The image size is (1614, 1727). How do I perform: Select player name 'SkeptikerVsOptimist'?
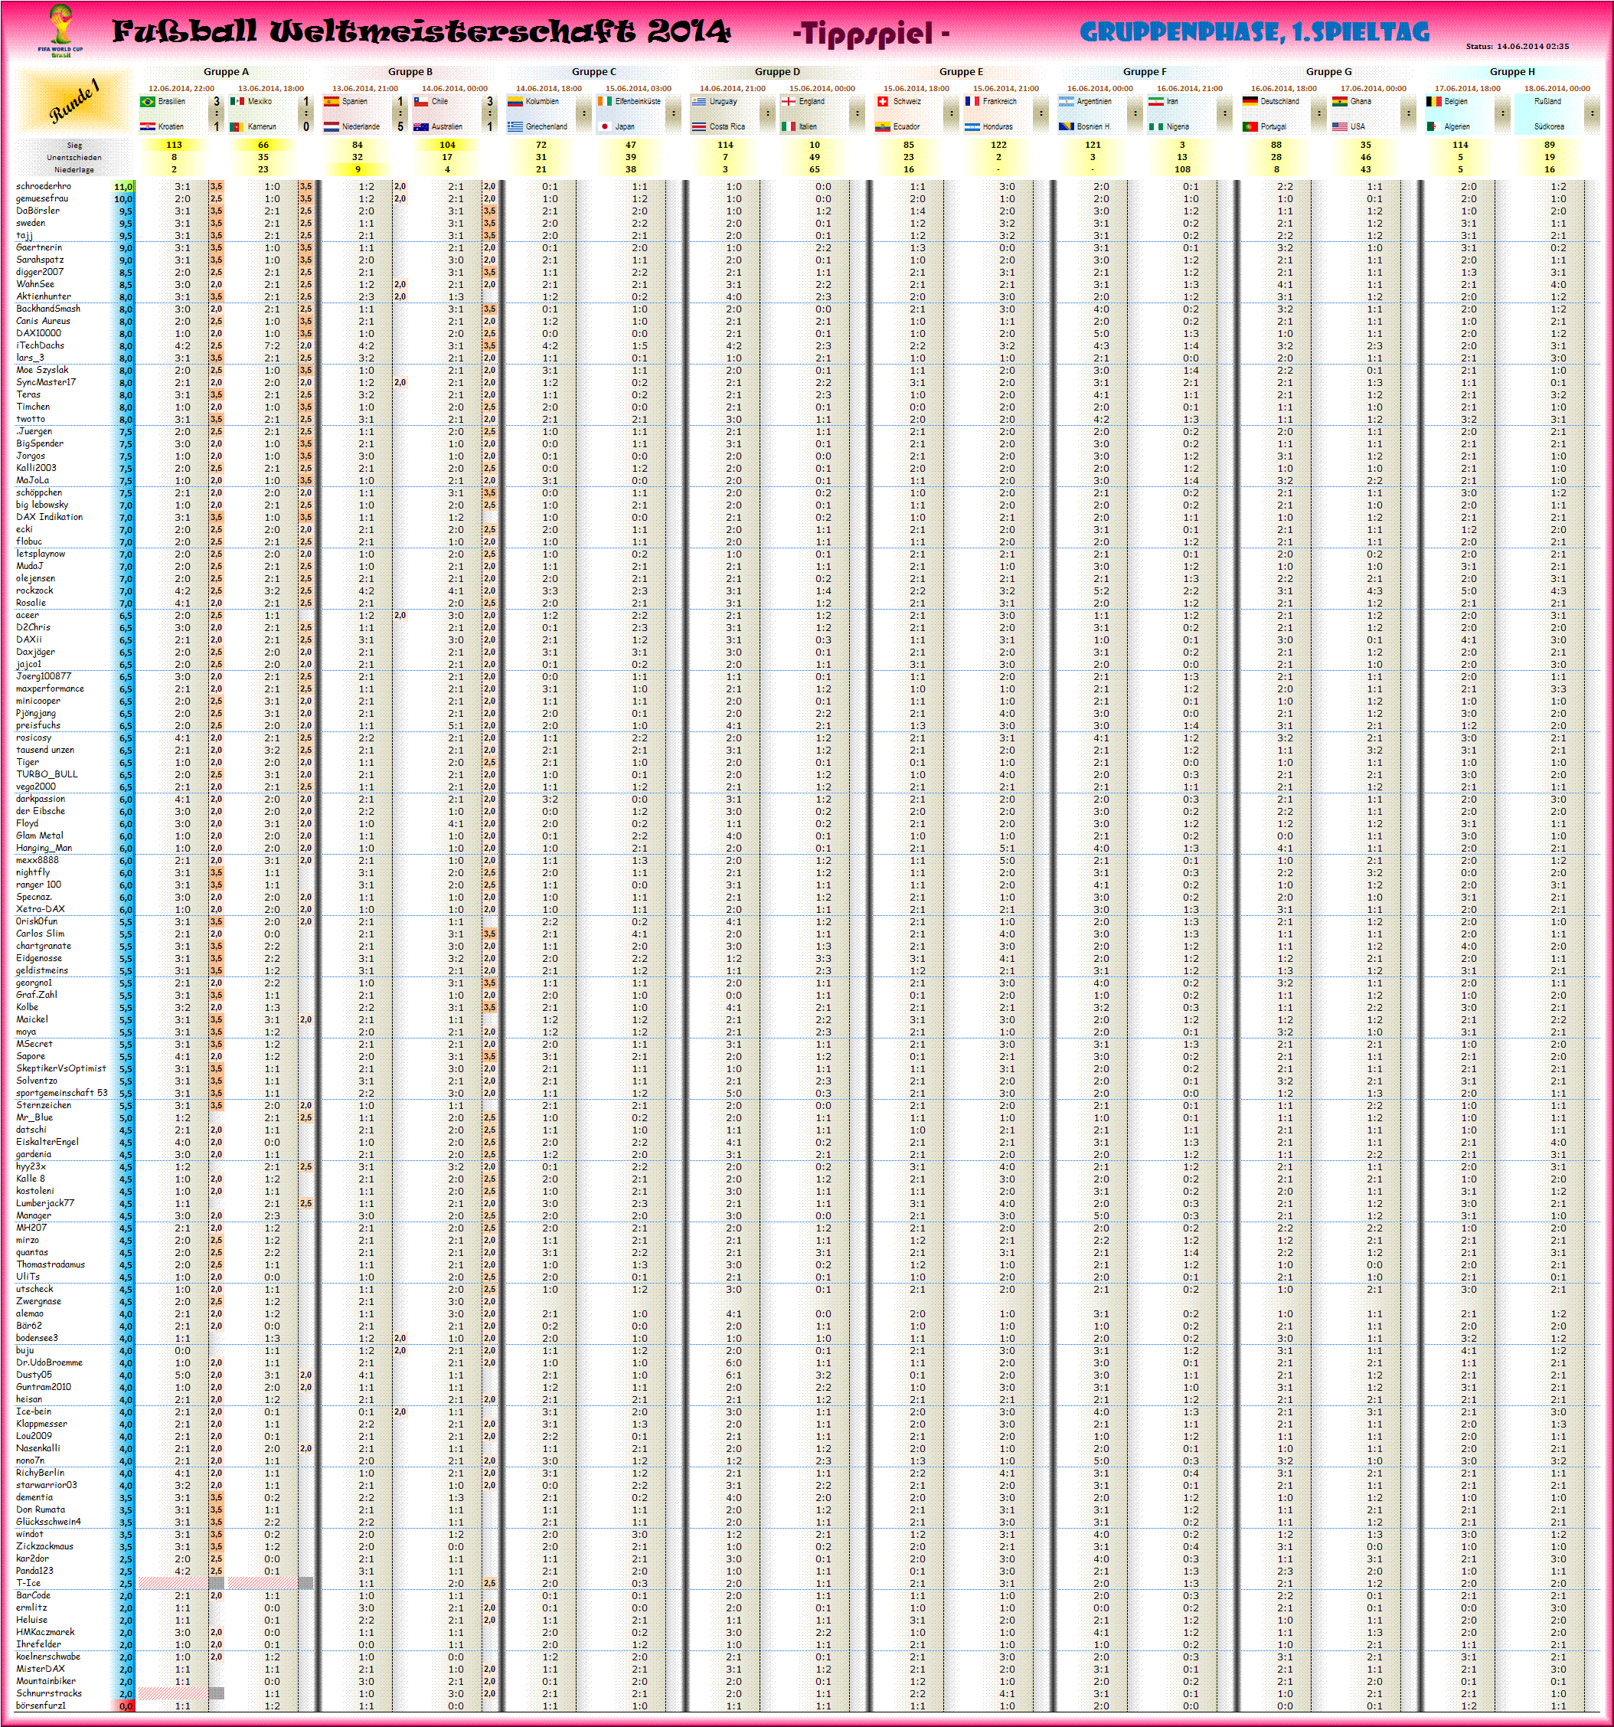[60, 1068]
